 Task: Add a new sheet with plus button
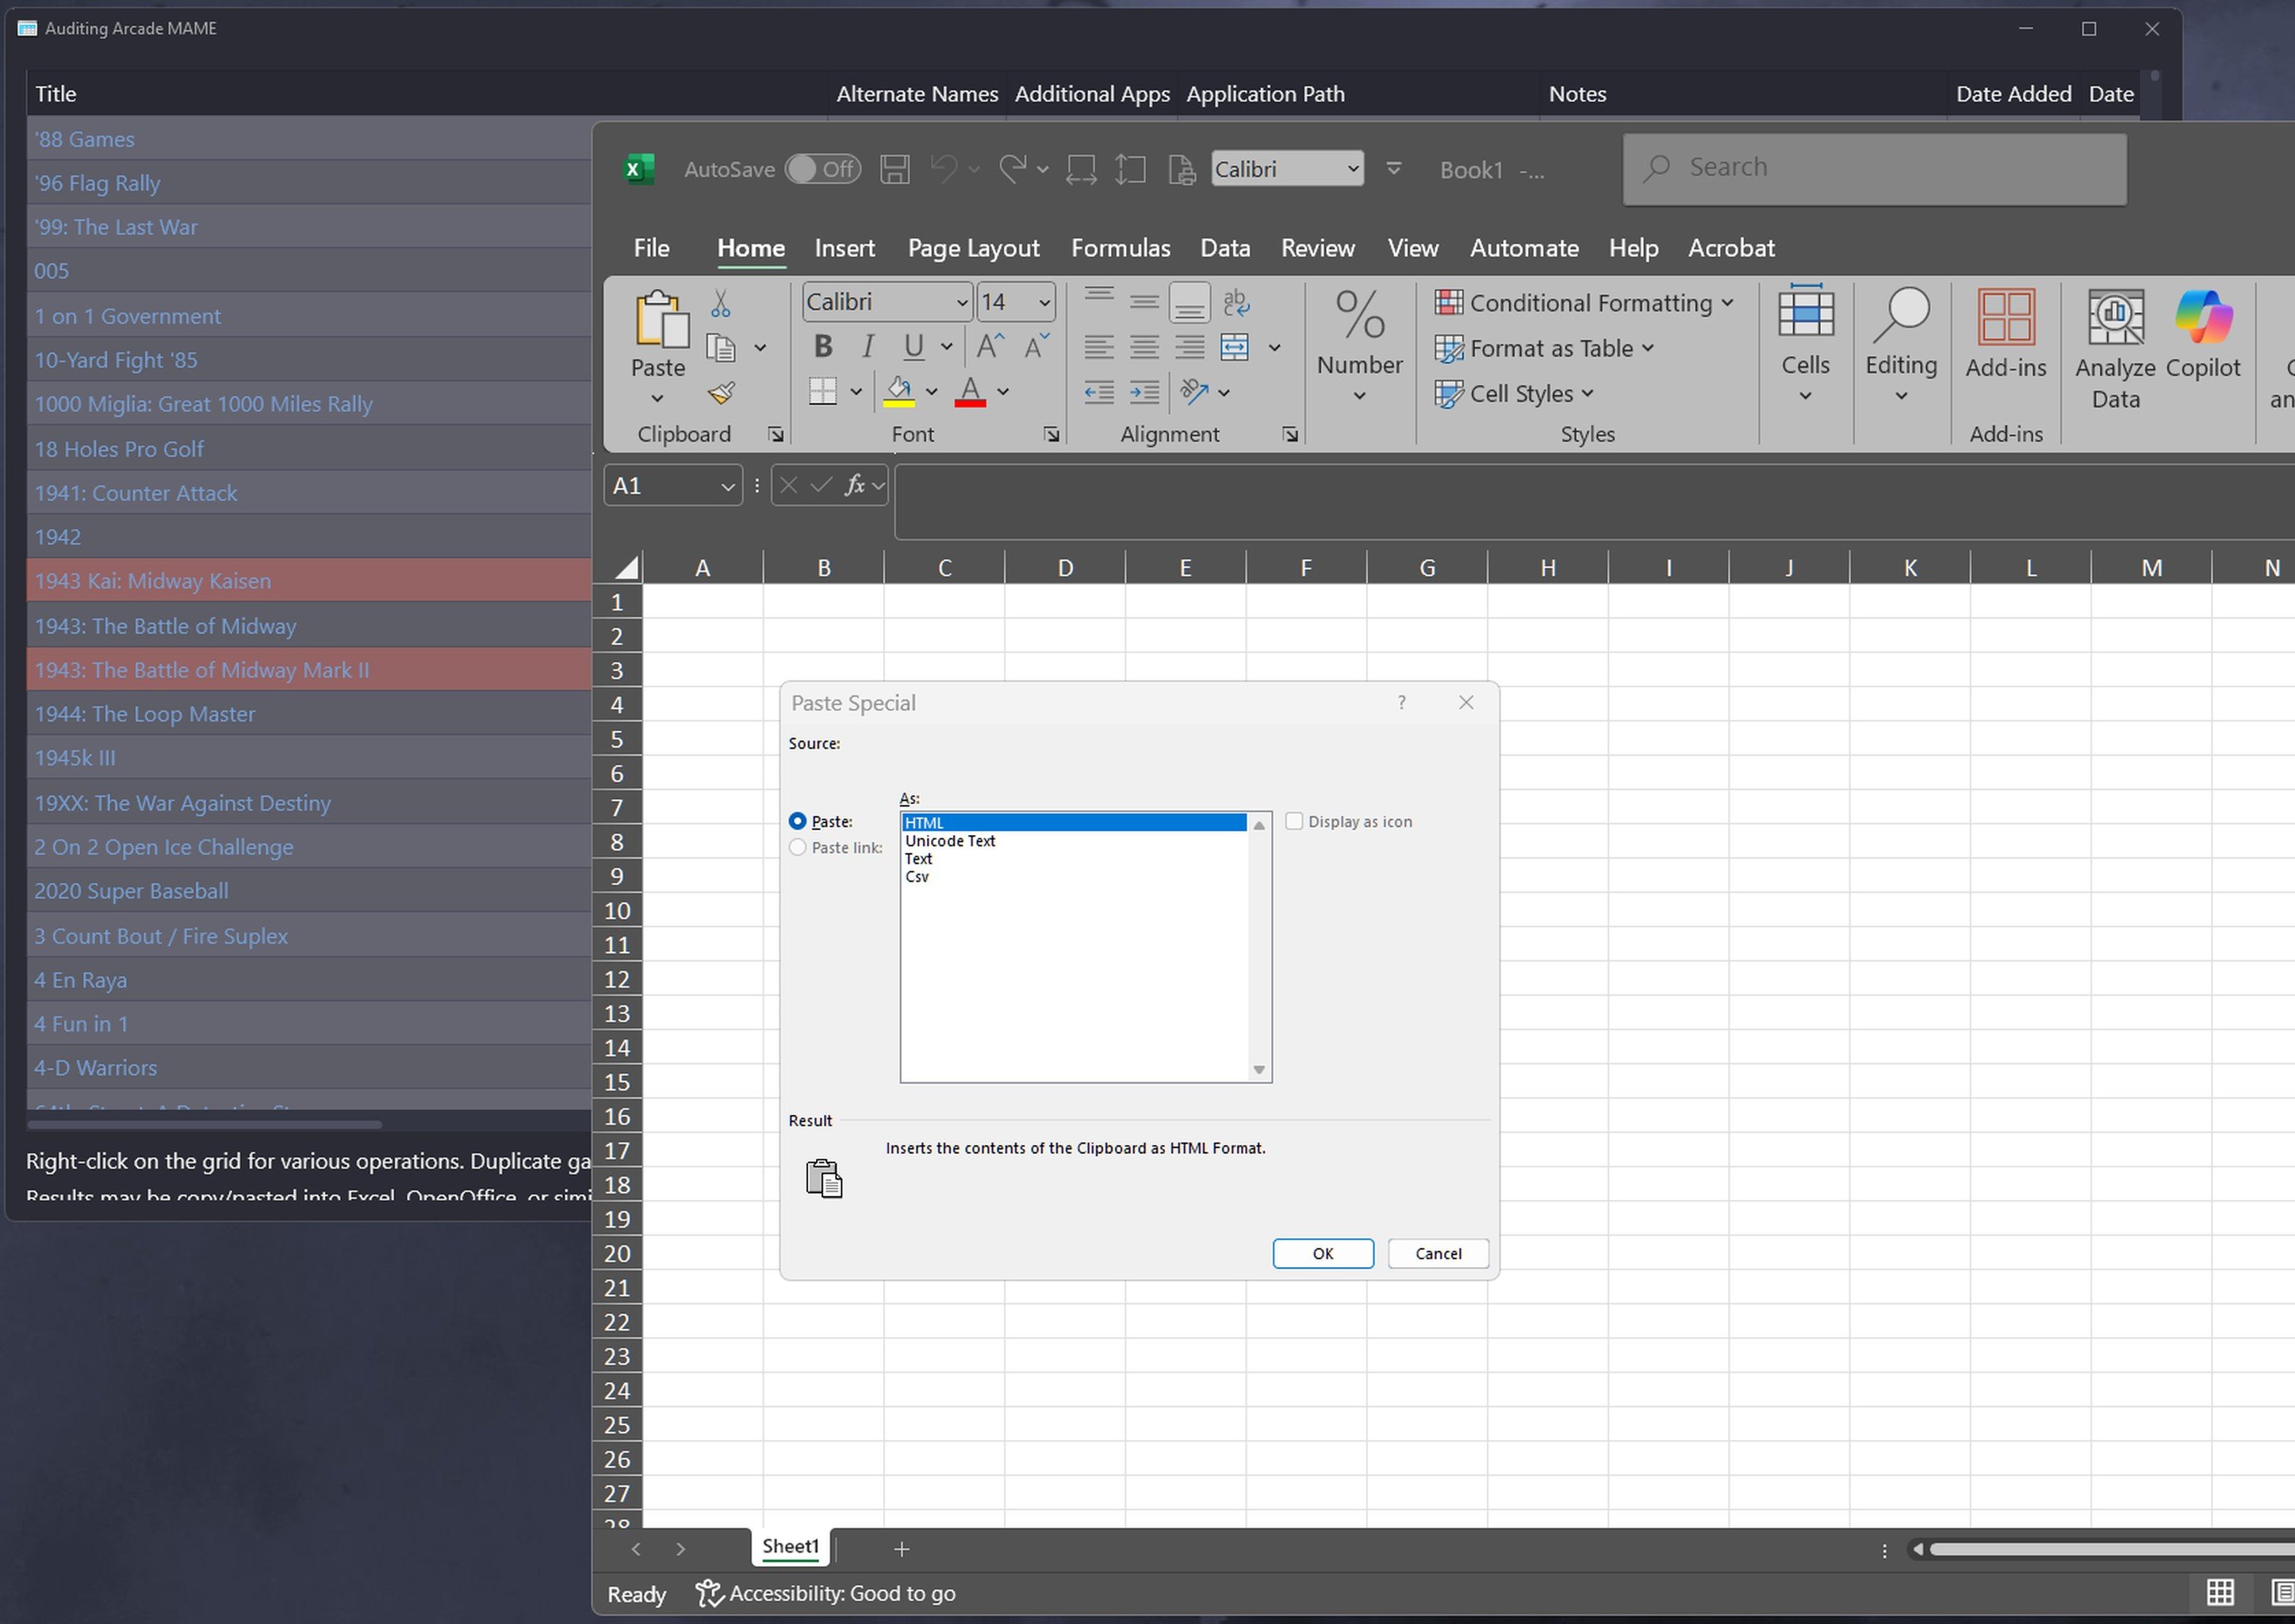pos(901,1549)
